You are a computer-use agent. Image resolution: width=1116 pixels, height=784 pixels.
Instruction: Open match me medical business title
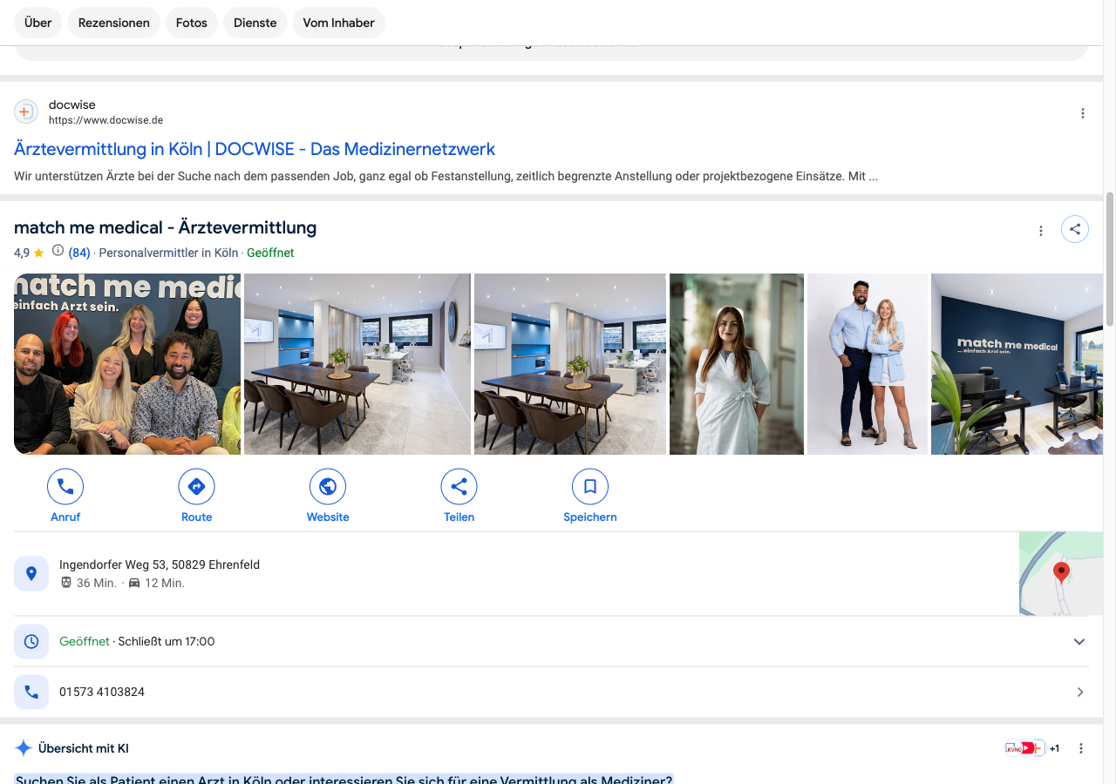(x=165, y=227)
